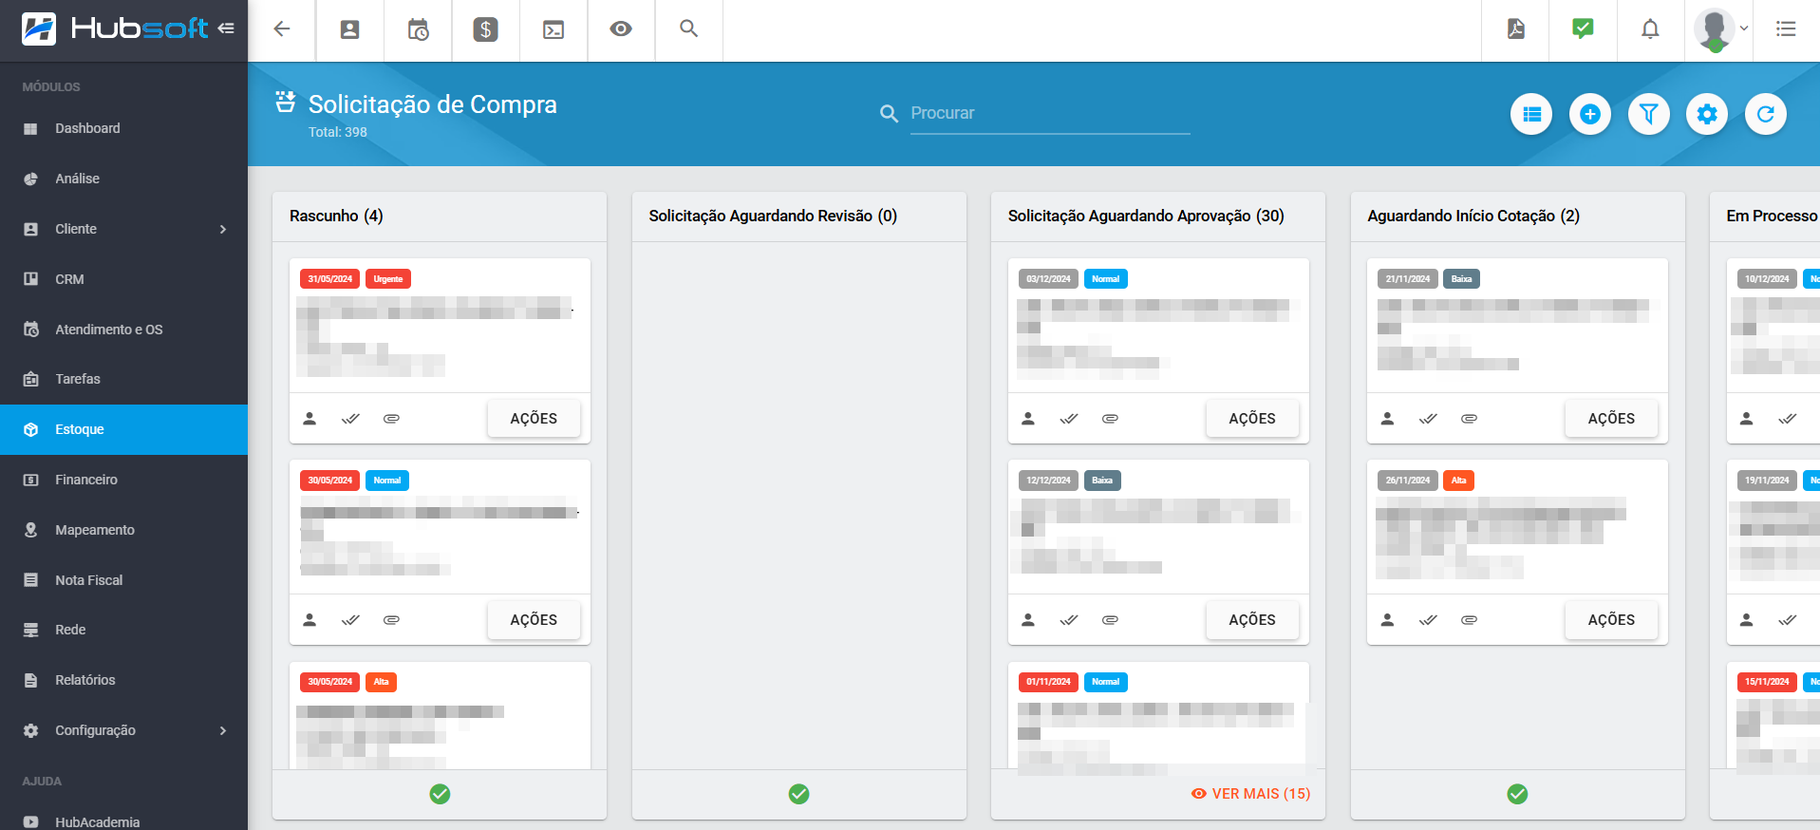This screenshot has height=830, width=1820.
Task: Expand the Configuração submenu chevron
Action: click(223, 730)
